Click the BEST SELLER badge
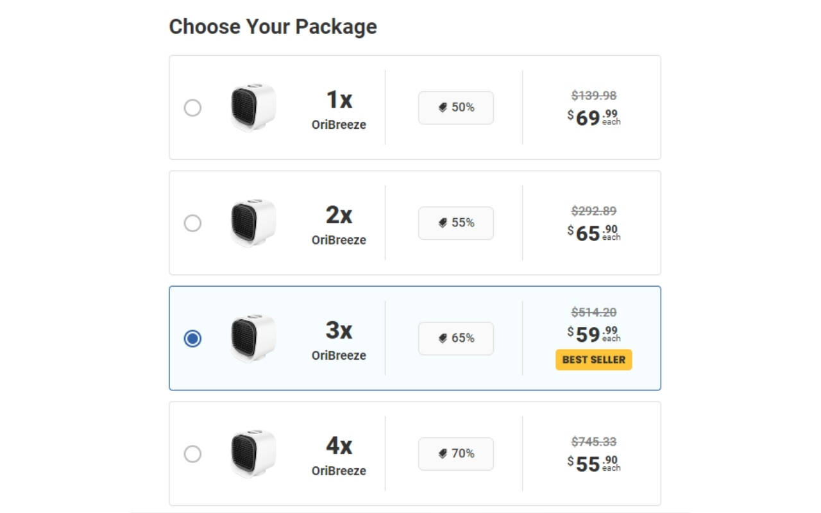Viewport: 821px width, 513px height. click(x=593, y=360)
